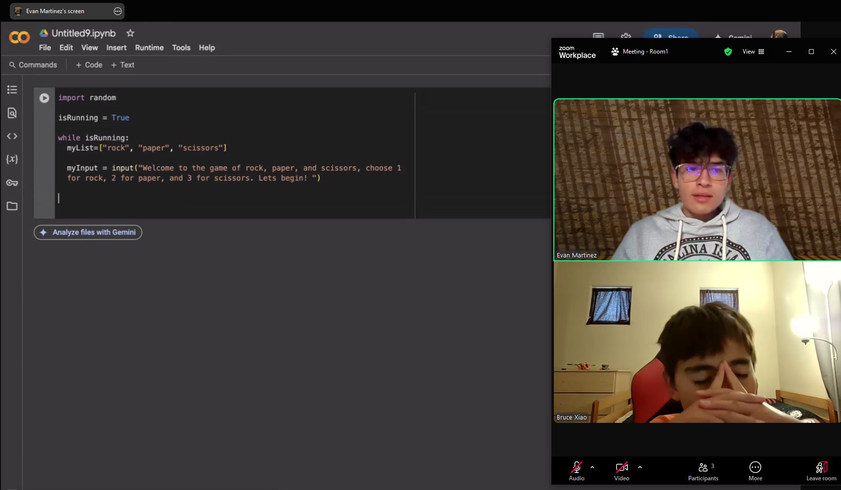The width and height of the screenshot is (841, 490).
Task: Expand the Video options arrow
Action: click(x=640, y=467)
